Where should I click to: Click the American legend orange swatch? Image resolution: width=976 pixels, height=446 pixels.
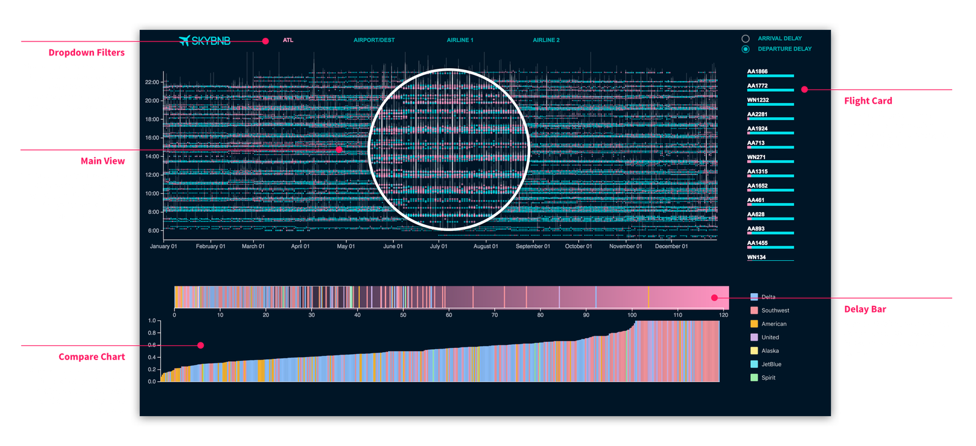click(x=754, y=324)
